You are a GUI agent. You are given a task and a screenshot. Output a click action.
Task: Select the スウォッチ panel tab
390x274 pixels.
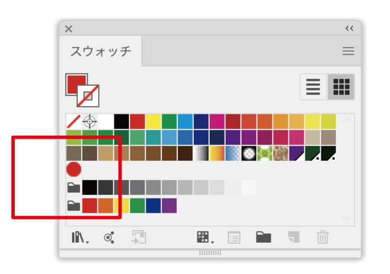(x=101, y=52)
